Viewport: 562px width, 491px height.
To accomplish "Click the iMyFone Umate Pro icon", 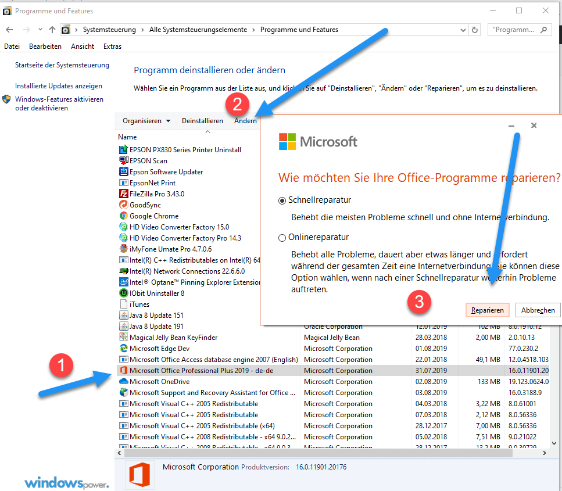I will point(123,249).
